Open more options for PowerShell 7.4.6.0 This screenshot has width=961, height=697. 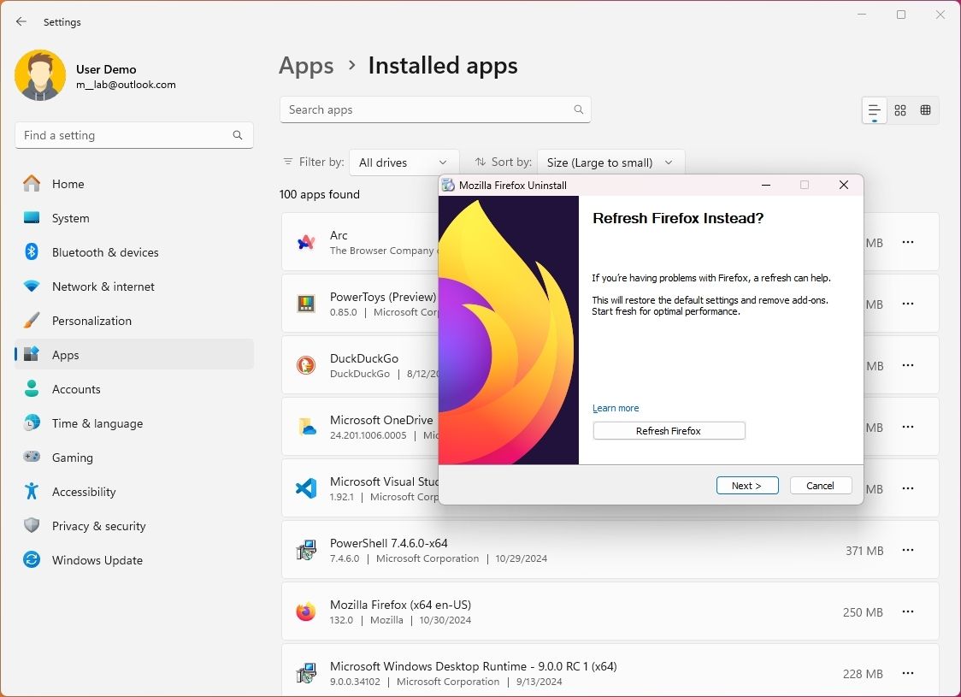coord(907,551)
